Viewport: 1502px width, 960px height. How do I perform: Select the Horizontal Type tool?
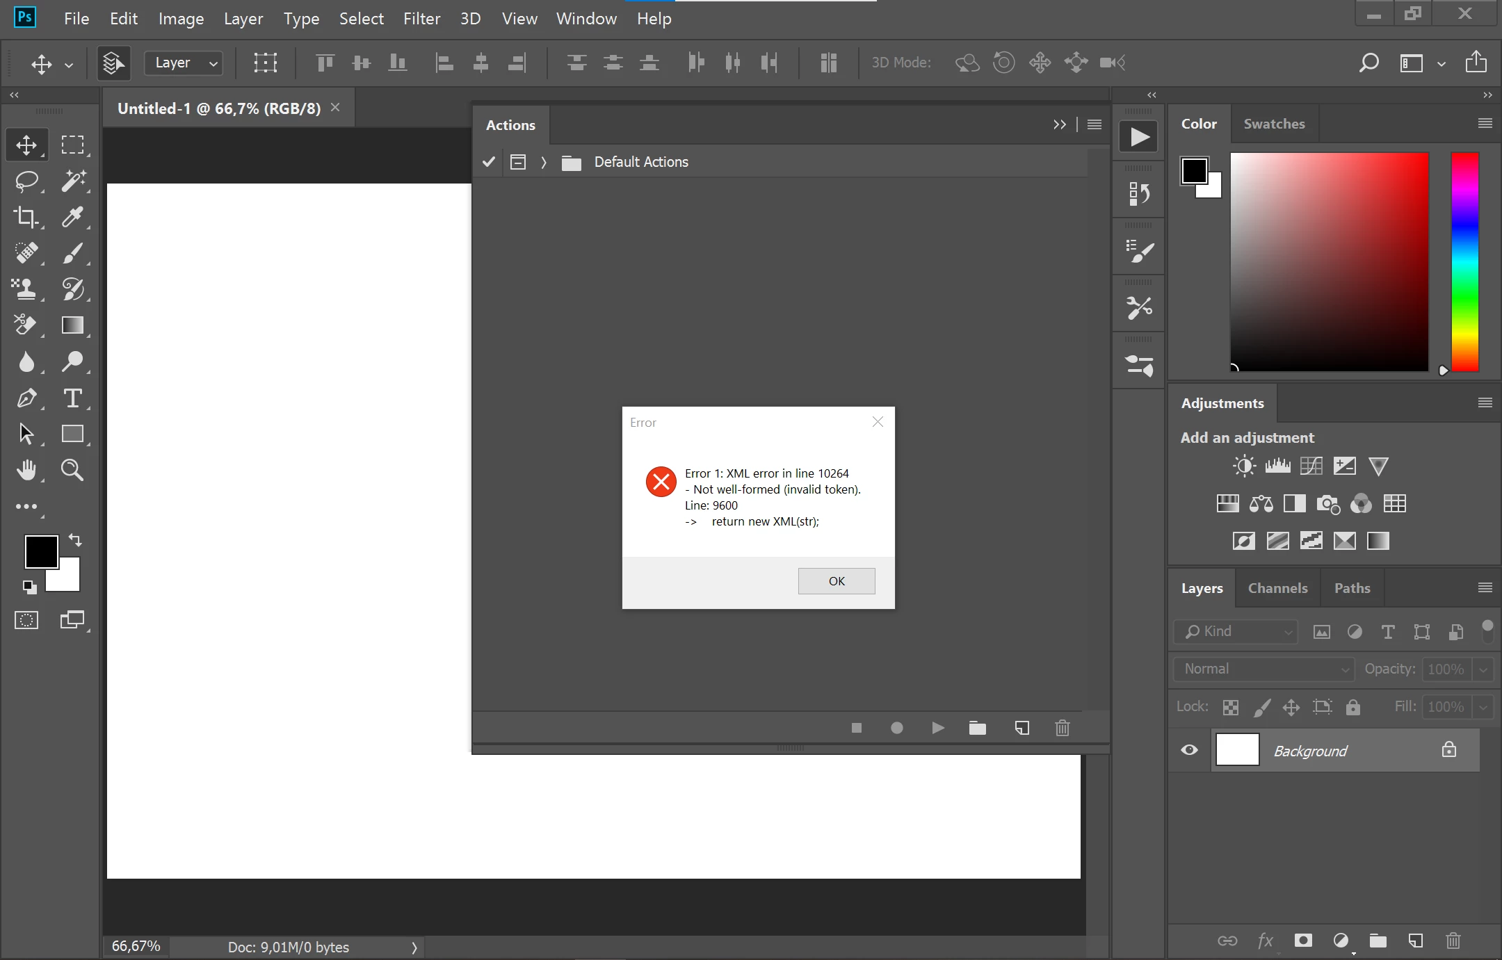(x=72, y=398)
